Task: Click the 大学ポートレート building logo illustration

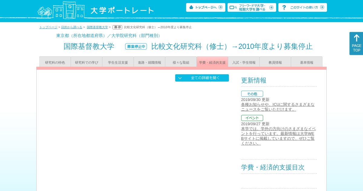Action: pos(60,10)
